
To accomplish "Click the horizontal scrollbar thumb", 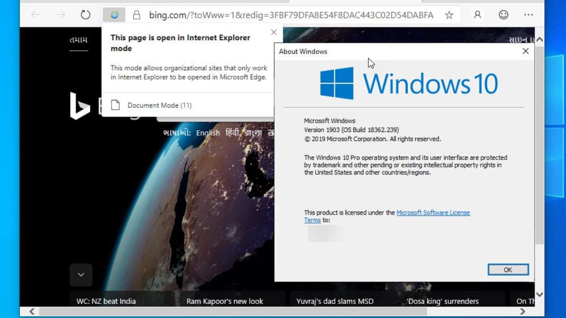I will 233,312.
